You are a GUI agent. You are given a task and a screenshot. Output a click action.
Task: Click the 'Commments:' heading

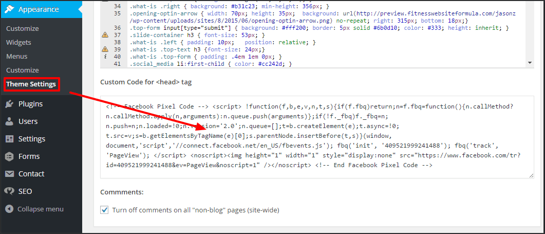[122, 192]
